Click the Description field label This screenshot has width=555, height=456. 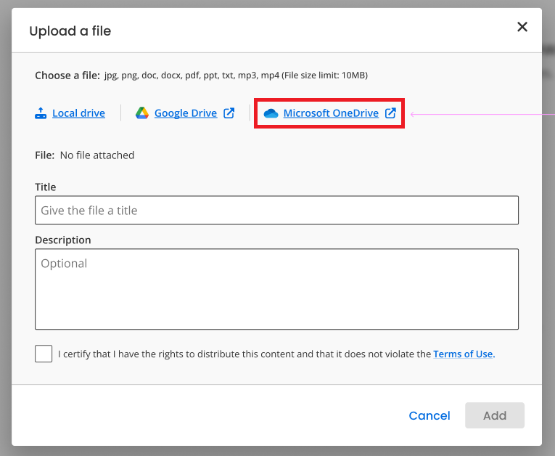[x=63, y=240]
